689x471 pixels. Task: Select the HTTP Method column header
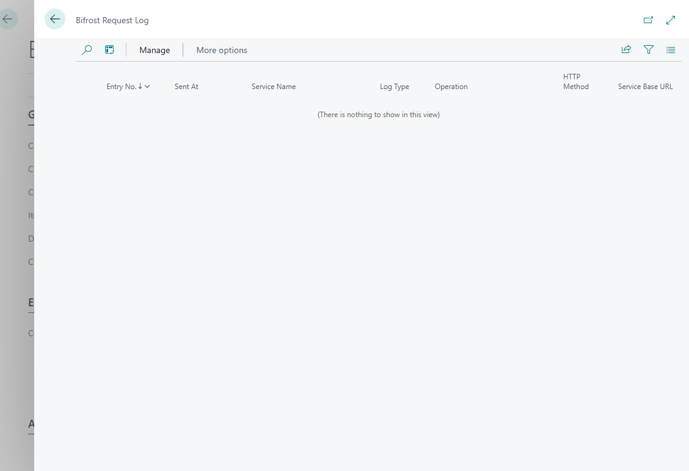click(576, 82)
